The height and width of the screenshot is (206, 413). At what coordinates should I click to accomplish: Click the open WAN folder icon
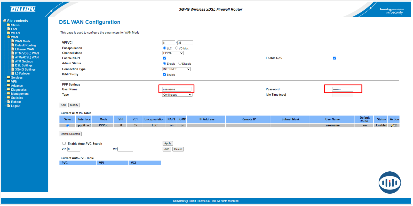tap(9, 37)
